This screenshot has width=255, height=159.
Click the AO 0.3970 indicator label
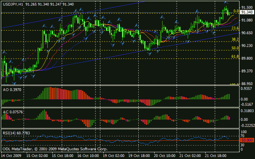click(x=12, y=90)
